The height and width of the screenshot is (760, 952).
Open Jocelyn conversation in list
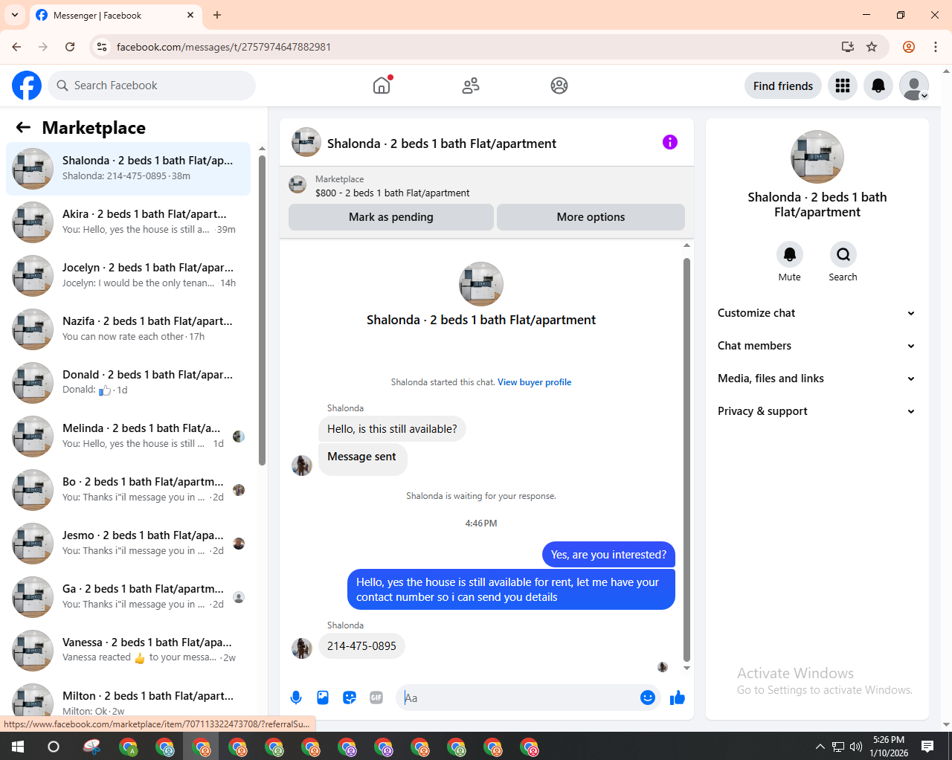coord(128,276)
